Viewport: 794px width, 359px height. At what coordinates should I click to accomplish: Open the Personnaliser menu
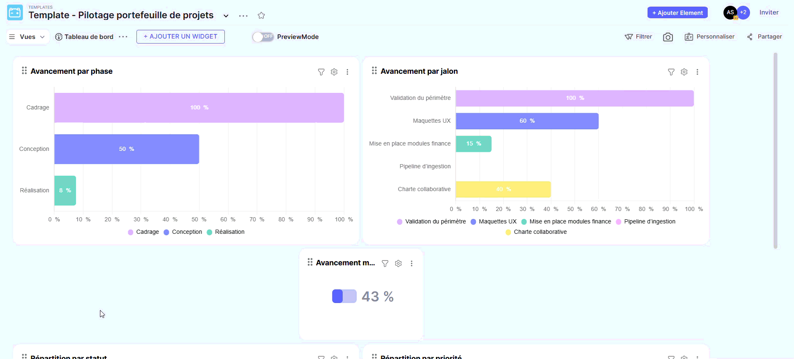click(709, 37)
